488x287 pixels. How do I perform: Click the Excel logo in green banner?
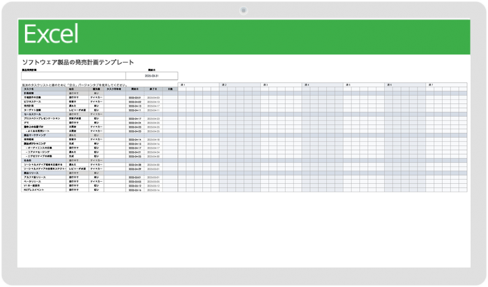pos(51,33)
